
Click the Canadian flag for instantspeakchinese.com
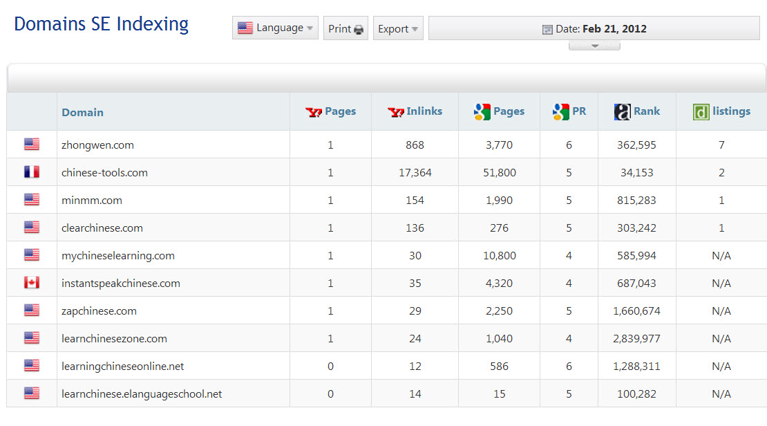click(32, 283)
